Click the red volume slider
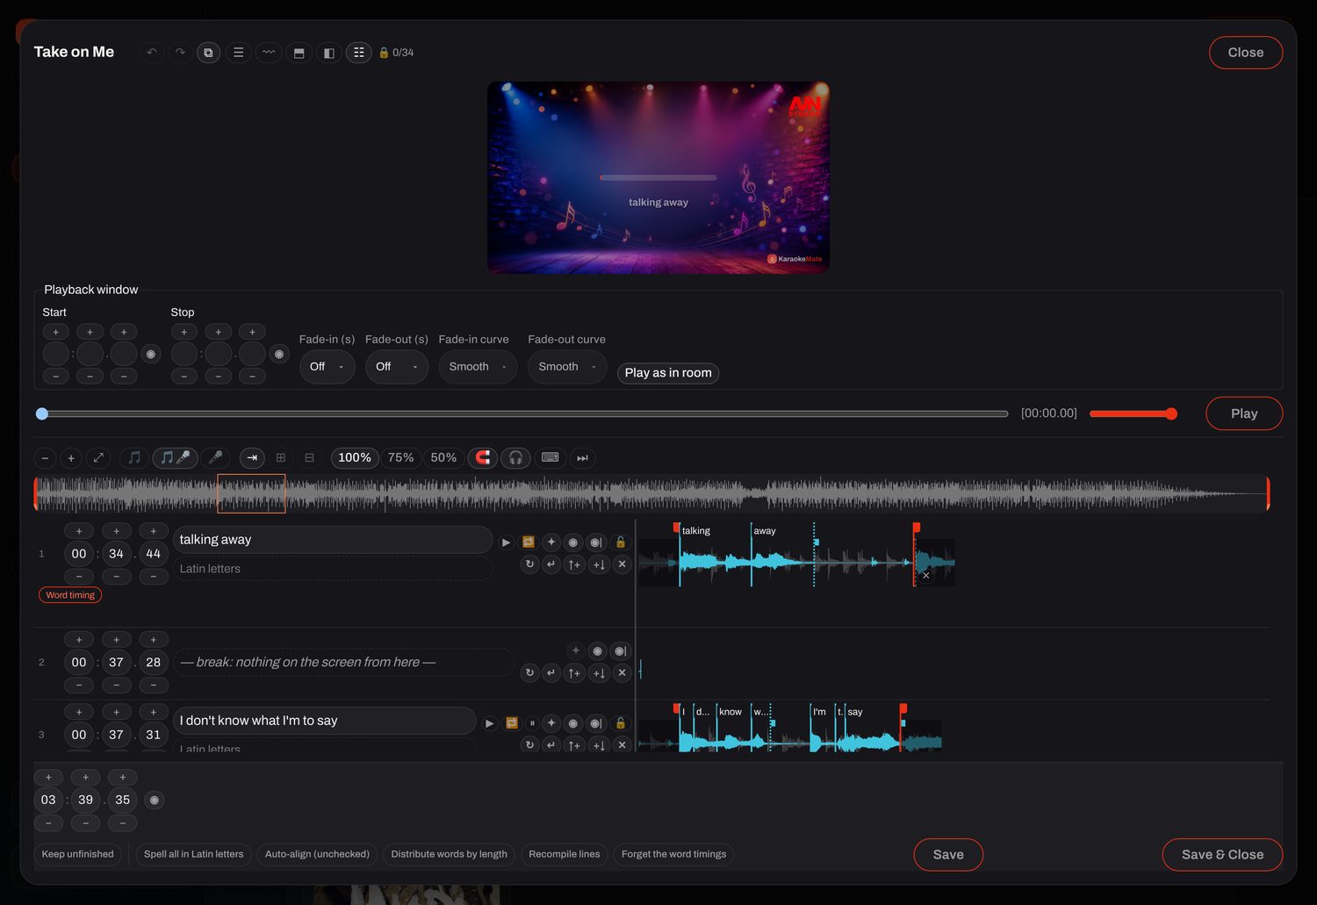Screen dimensions: 1317x905 pos(1133,413)
